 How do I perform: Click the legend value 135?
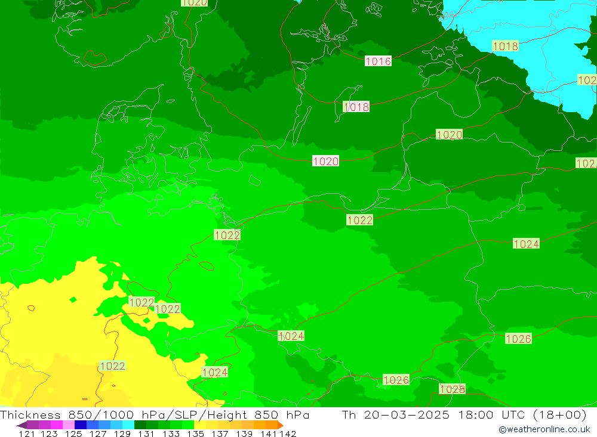tap(195, 433)
